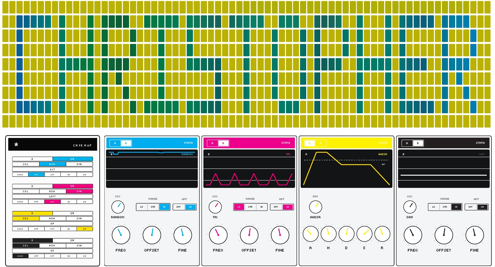Turn magenta synth HPF to OFF
Image resolution: width=495 pixels, height=267 pixels.
point(276,207)
